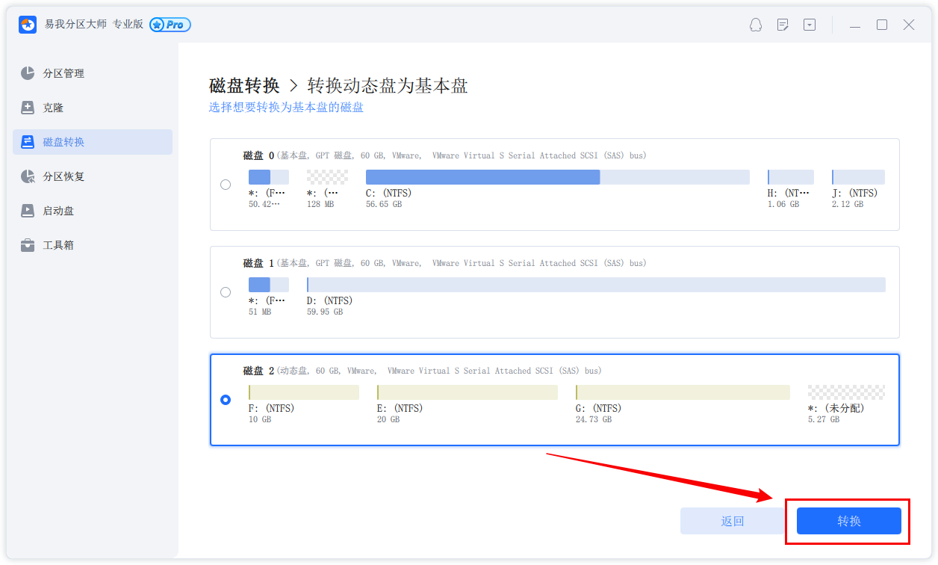This screenshot has width=938, height=565.
Task: Click the Toolbox (工具箱) briefcase icon
Action: pyautogui.click(x=28, y=245)
